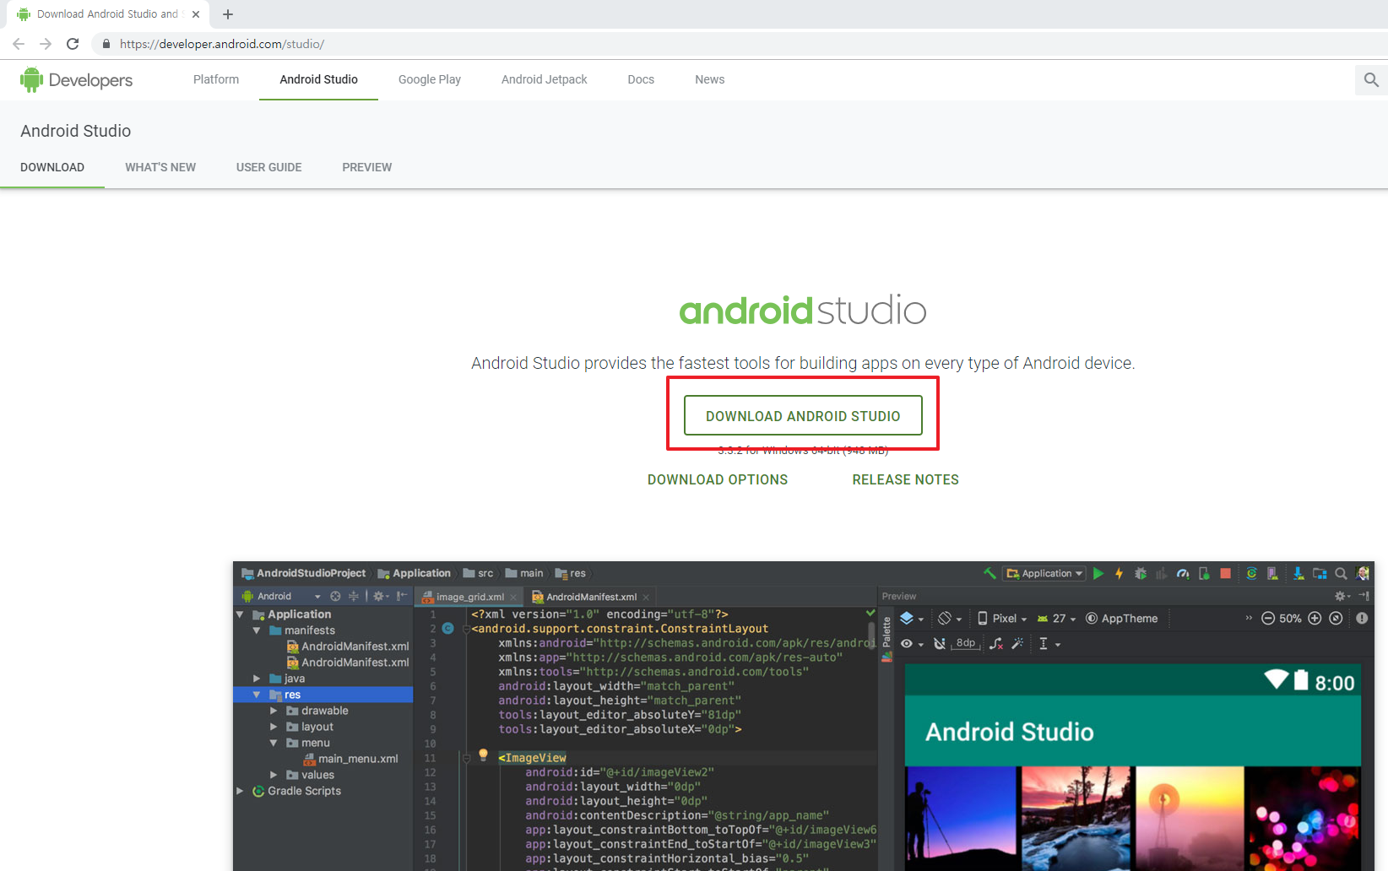Open the News nav item
The height and width of the screenshot is (871, 1388).
(x=710, y=79)
